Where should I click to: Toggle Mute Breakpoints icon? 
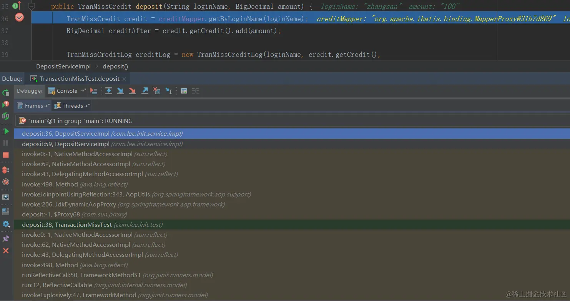(6, 182)
